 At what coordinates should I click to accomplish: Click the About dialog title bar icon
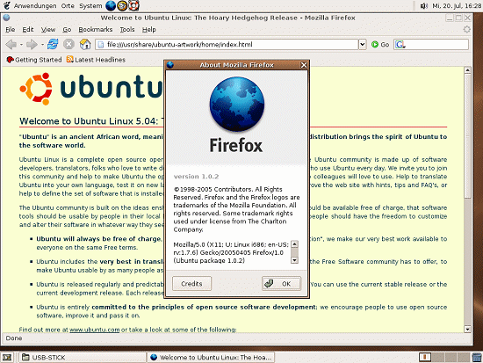(170, 65)
